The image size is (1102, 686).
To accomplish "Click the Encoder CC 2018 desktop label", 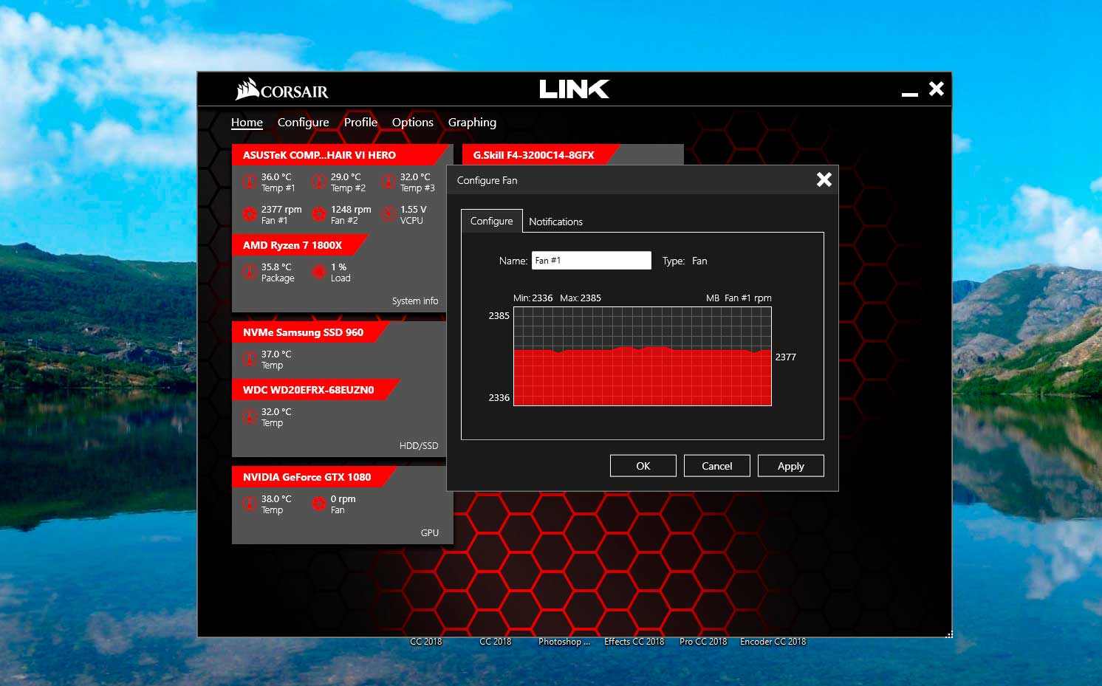I will point(773,642).
